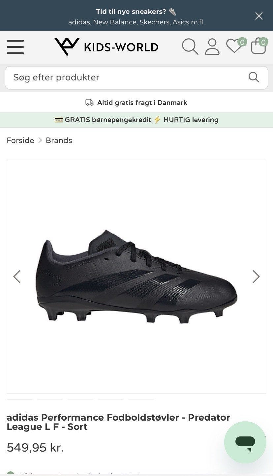Tap the 'Tid til nye sneakers?' banner text
Viewport: 273px width, 476px height.
coord(131,12)
